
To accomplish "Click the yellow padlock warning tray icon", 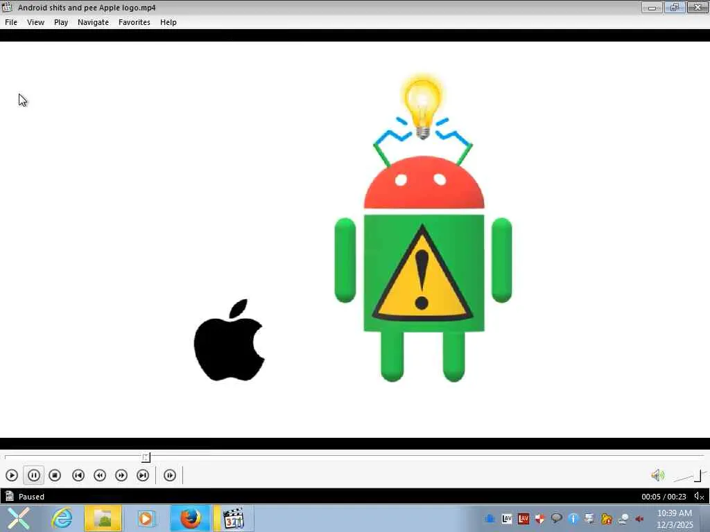I will pos(606,518).
